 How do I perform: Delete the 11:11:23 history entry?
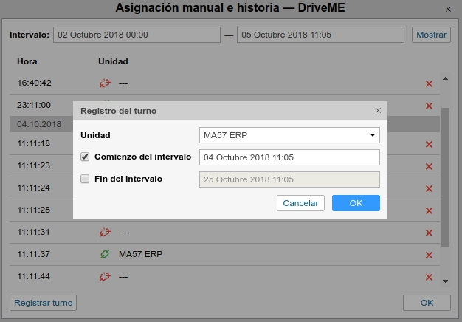point(429,166)
